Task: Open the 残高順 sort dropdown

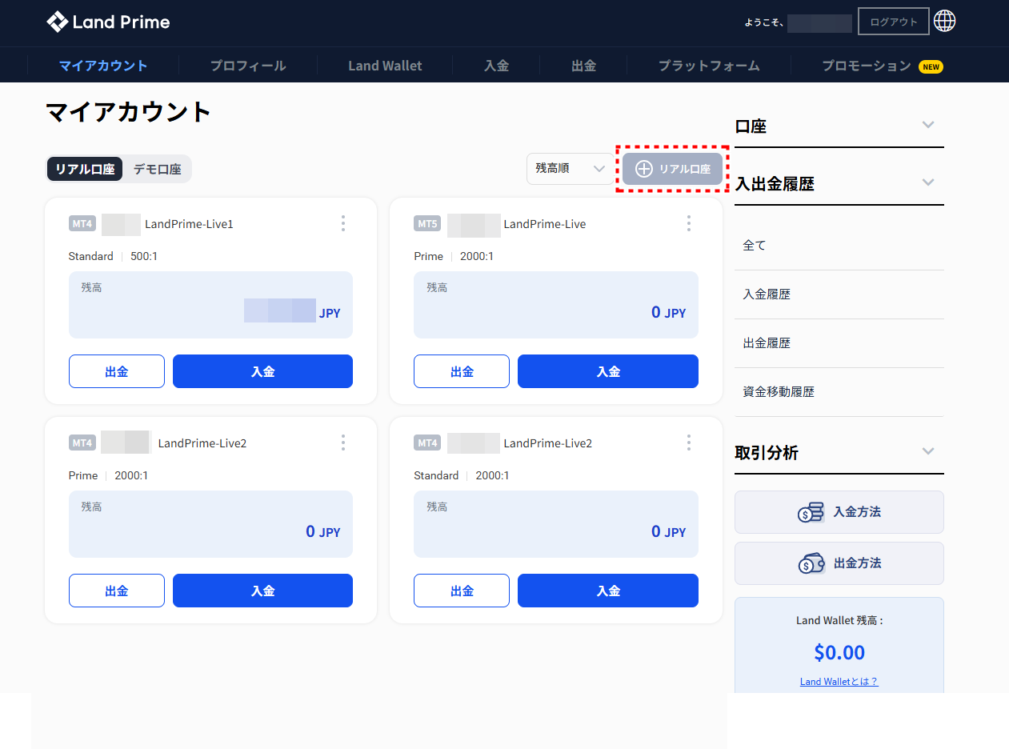Action: coord(570,169)
